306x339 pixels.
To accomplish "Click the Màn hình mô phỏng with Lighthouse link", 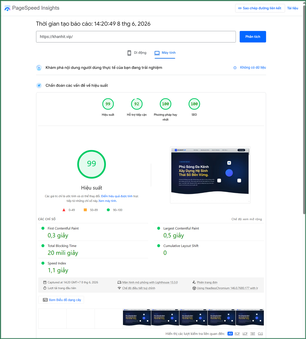I will [150, 282].
